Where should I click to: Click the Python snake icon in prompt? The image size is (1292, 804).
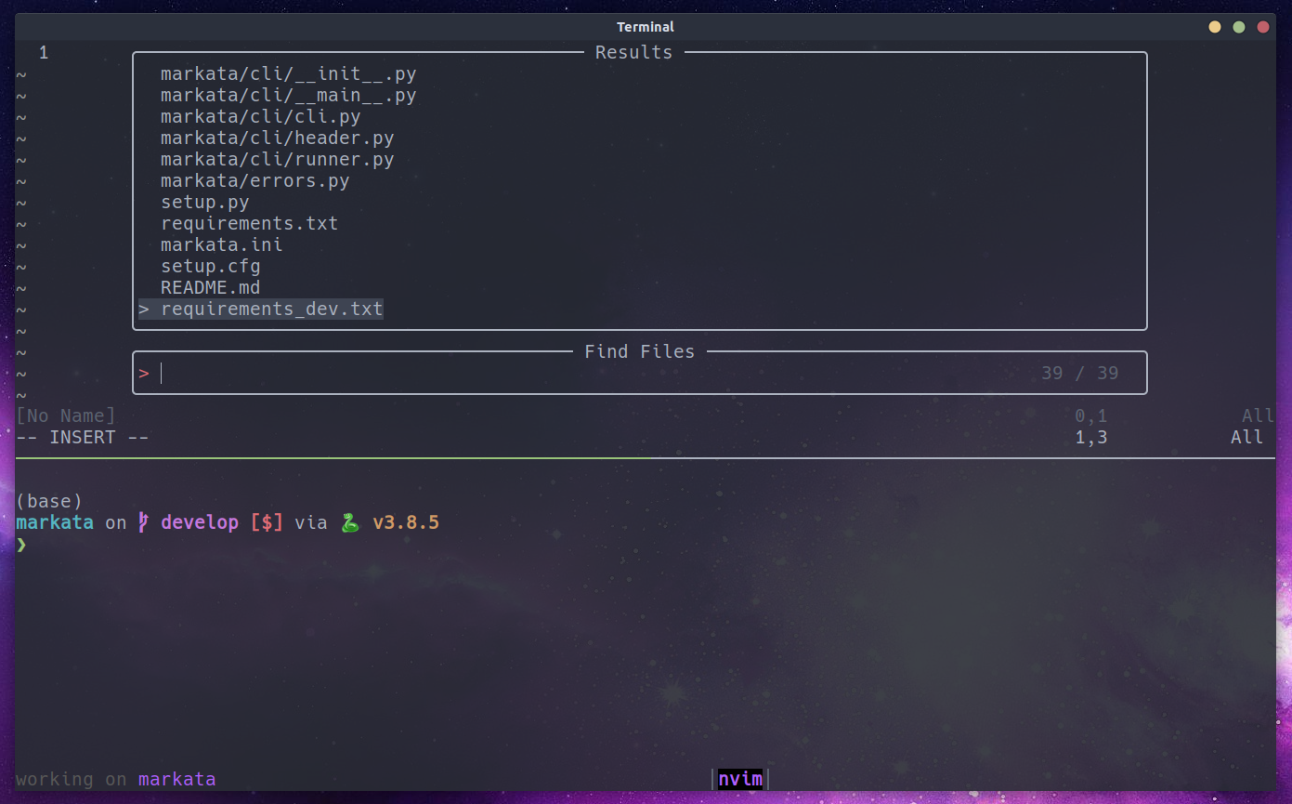350,522
